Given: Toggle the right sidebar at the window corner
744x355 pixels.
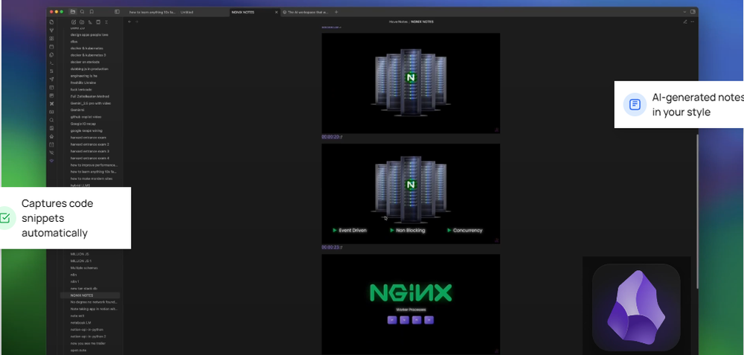Looking at the screenshot, I should tap(693, 12).
